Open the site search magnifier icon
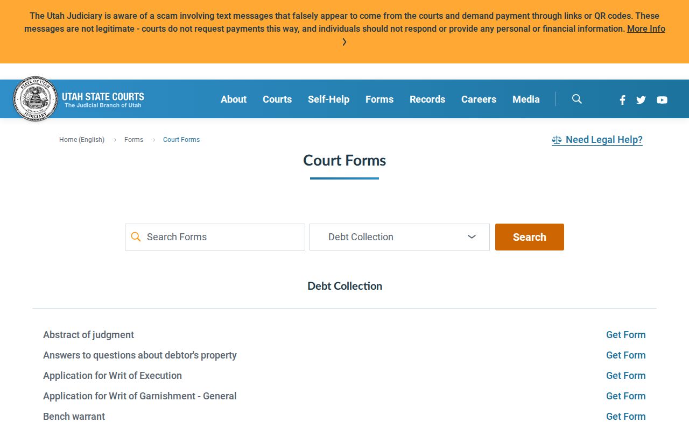This screenshot has width=689, height=430. click(x=577, y=99)
